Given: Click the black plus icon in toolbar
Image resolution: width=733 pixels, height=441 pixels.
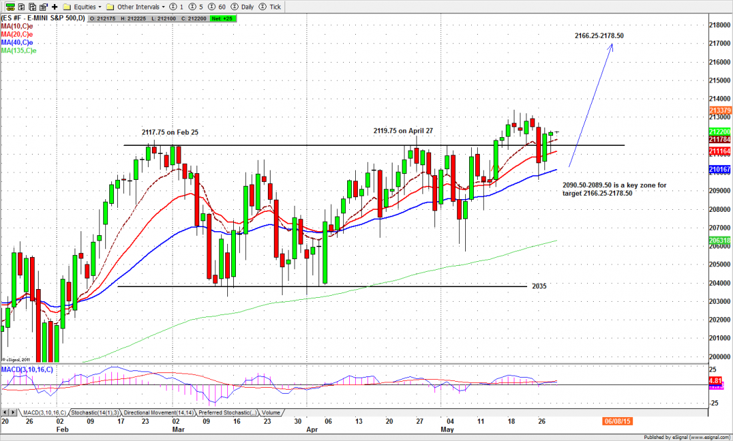Looking at the screenshot, I should pyautogui.click(x=55, y=7).
